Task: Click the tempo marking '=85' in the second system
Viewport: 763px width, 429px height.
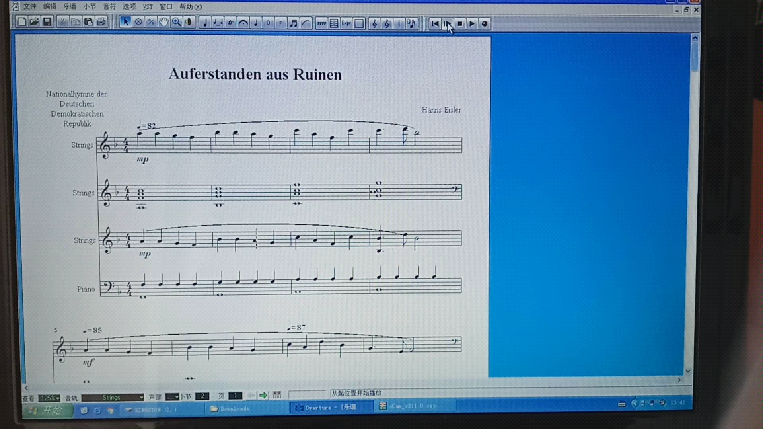Action: pos(92,330)
